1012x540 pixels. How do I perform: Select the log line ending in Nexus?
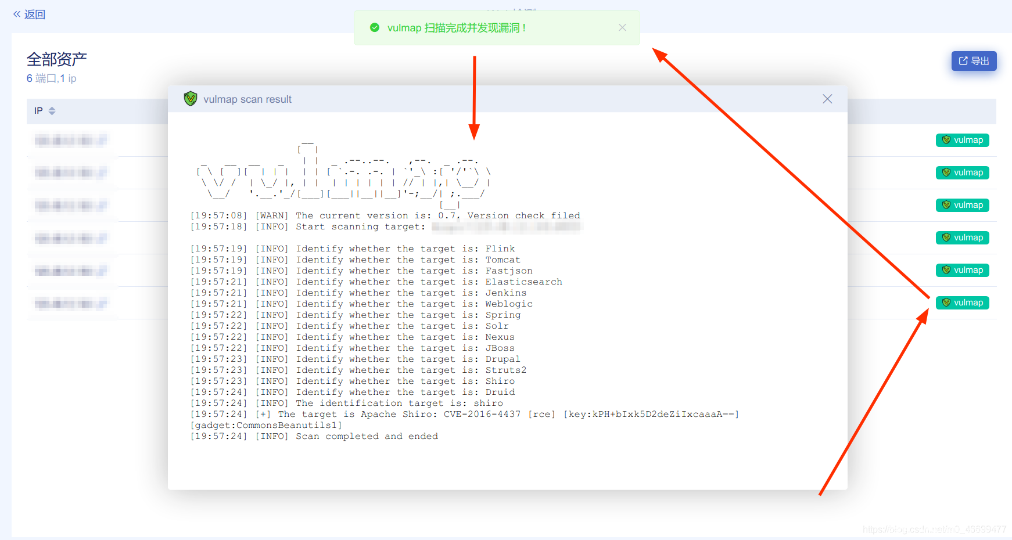[353, 337]
